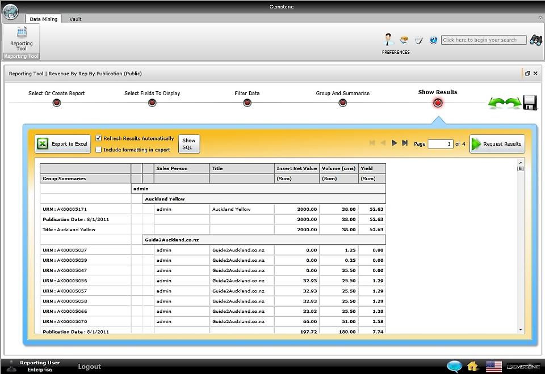
Task: Switch to the Data Mining tab
Action: tap(44, 19)
